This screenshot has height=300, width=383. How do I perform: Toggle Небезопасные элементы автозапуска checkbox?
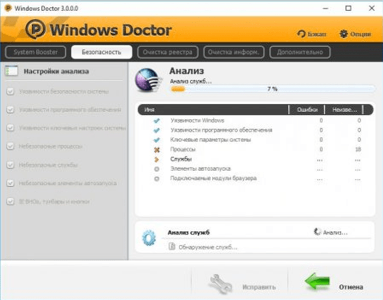[x=10, y=183]
